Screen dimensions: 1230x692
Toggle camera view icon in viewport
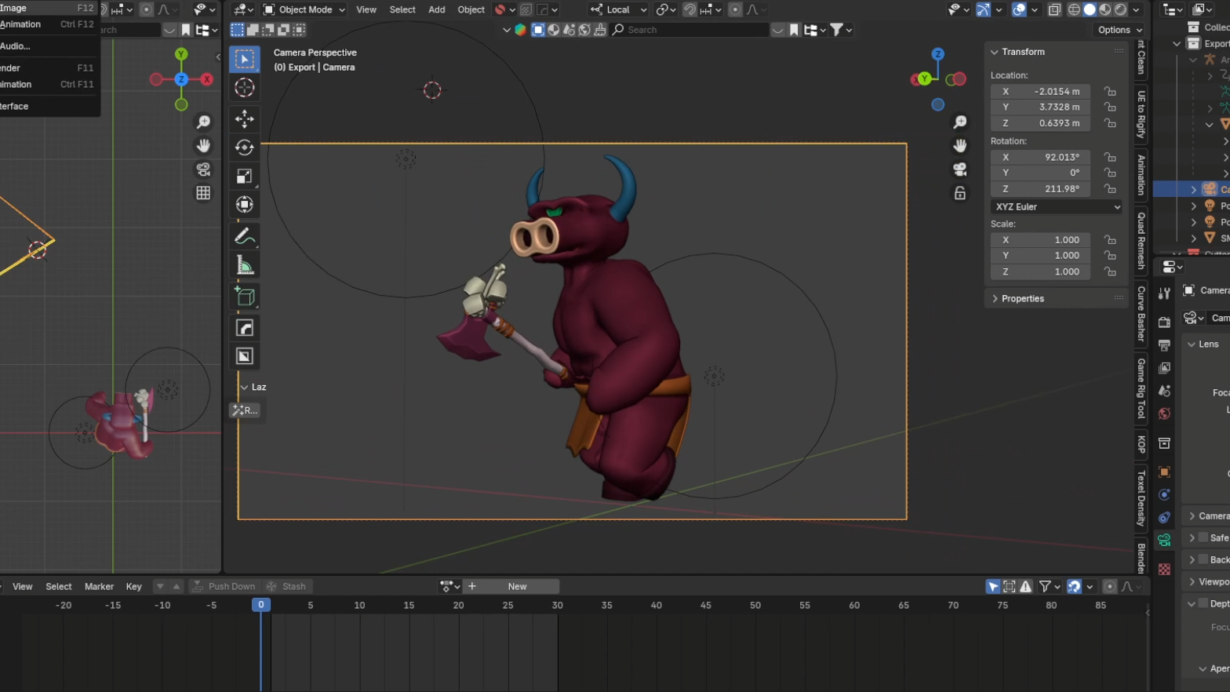pyautogui.click(x=959, y=169)
